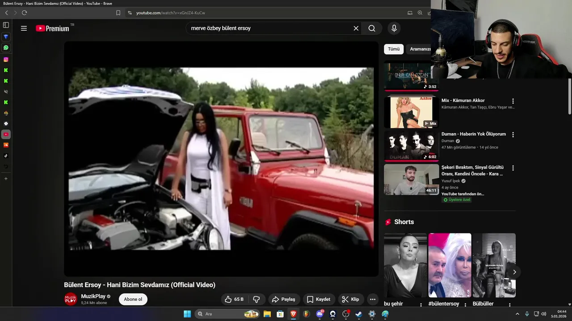The image size is (572, 321).
Task: Open Duman - Haberin Yok Ölüyorum video
Action: click(x=474, y=134)
